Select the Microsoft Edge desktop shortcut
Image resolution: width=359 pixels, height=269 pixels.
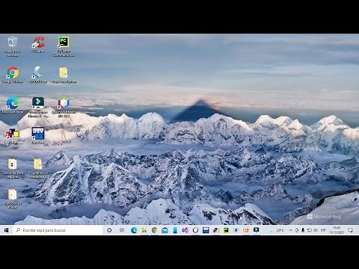(x=13, y=105)
